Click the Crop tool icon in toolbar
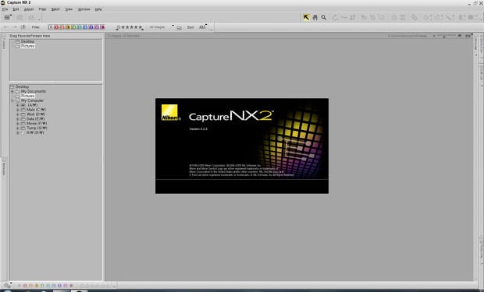The height and width of the screenshot is (292, 484). tap(353, 18)
